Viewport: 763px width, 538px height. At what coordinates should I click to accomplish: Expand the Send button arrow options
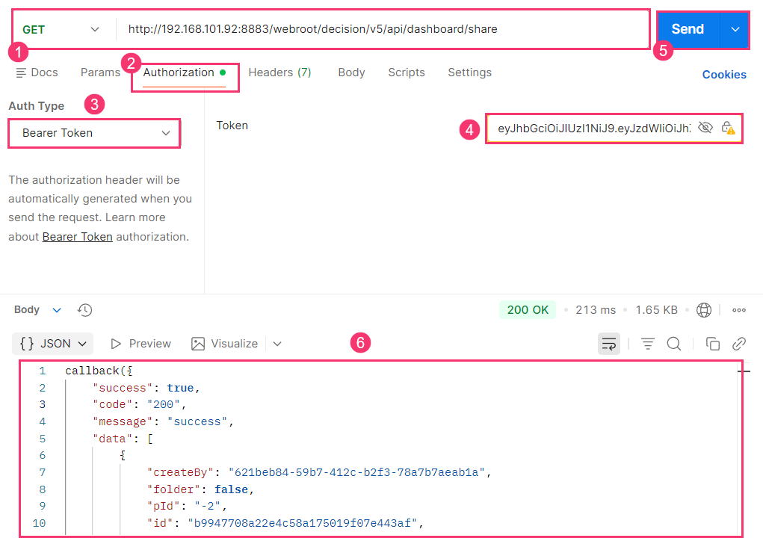[735, 30]
